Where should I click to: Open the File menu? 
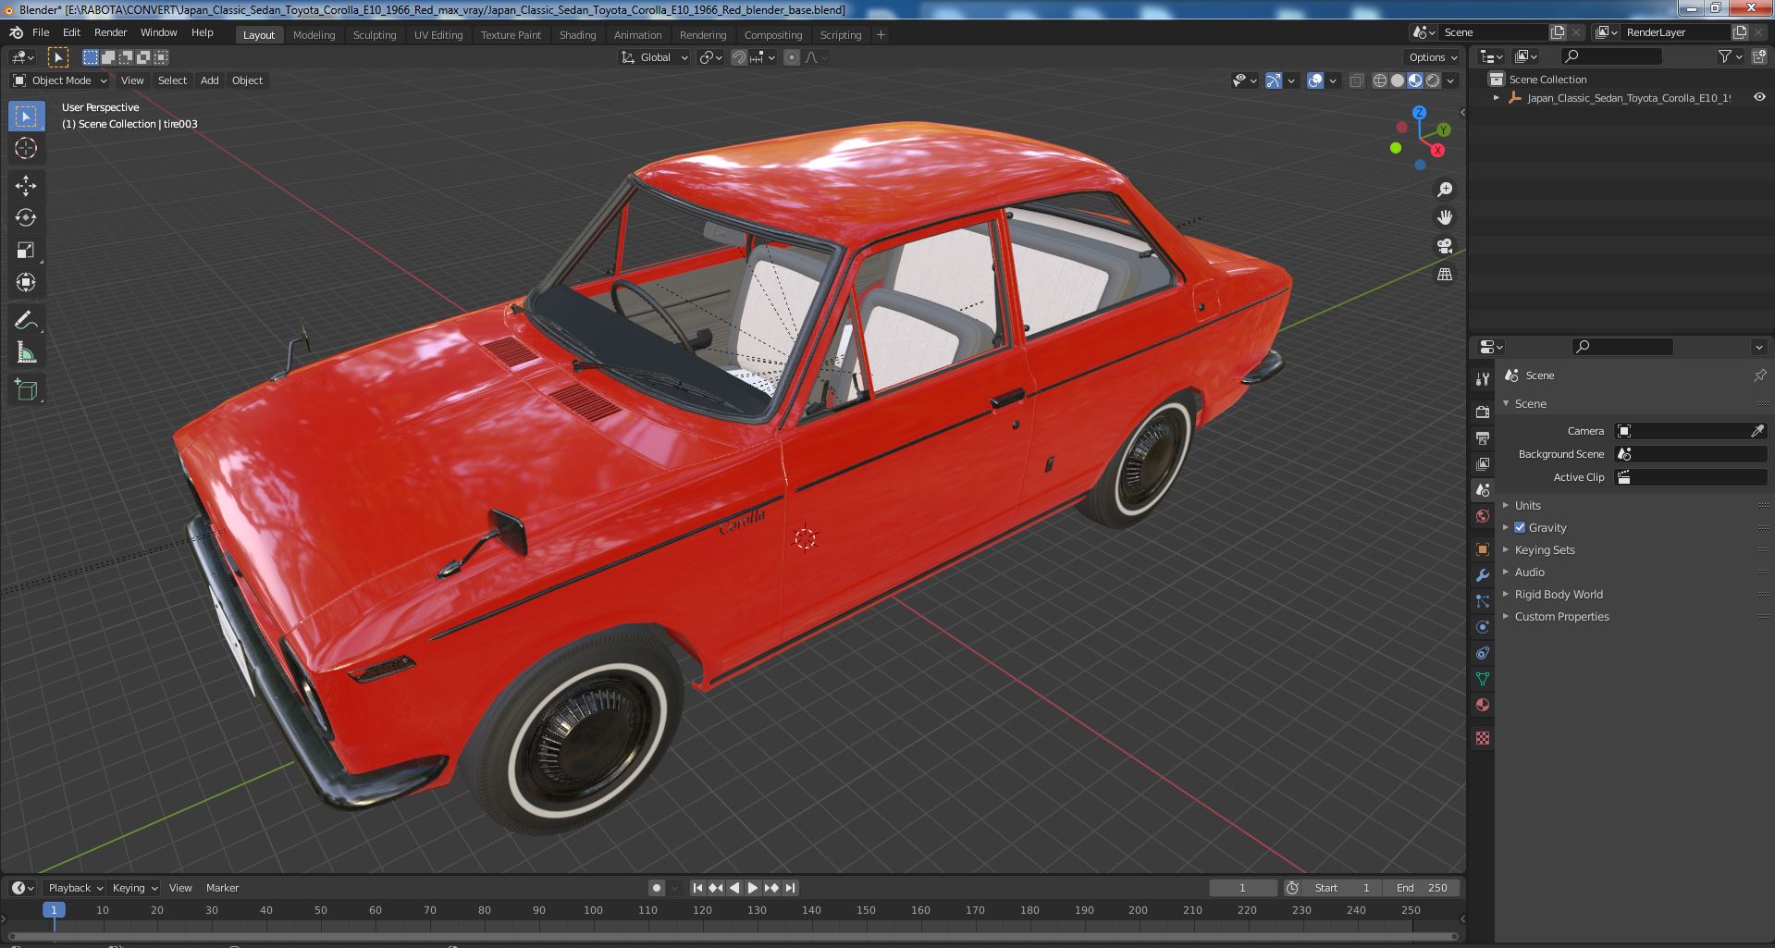pos(41,32)
